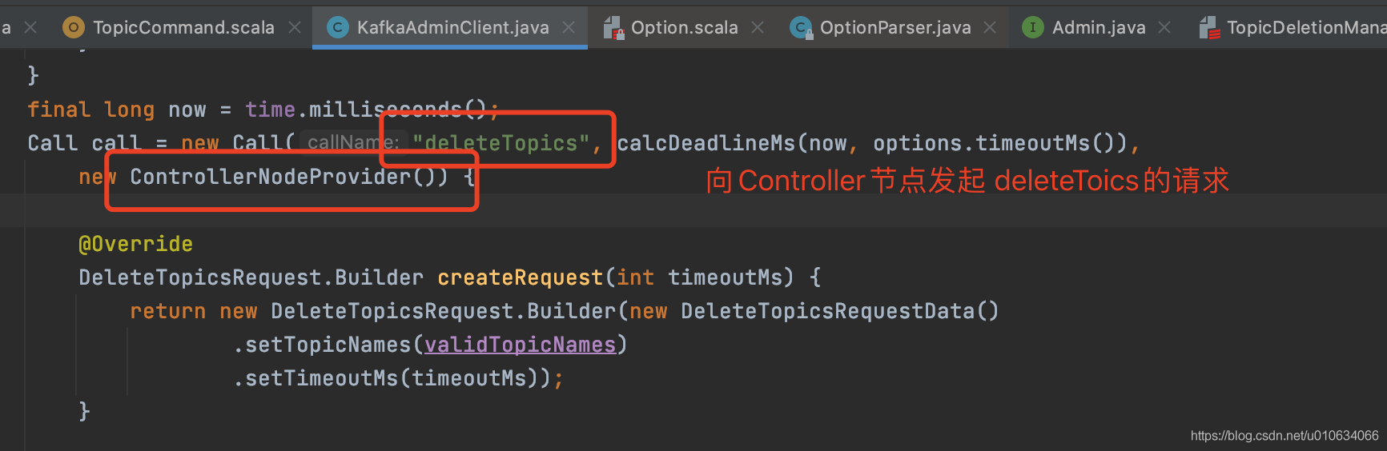Close the OptionParser.java tab
1387x451 pixels.
click(990, 27)
